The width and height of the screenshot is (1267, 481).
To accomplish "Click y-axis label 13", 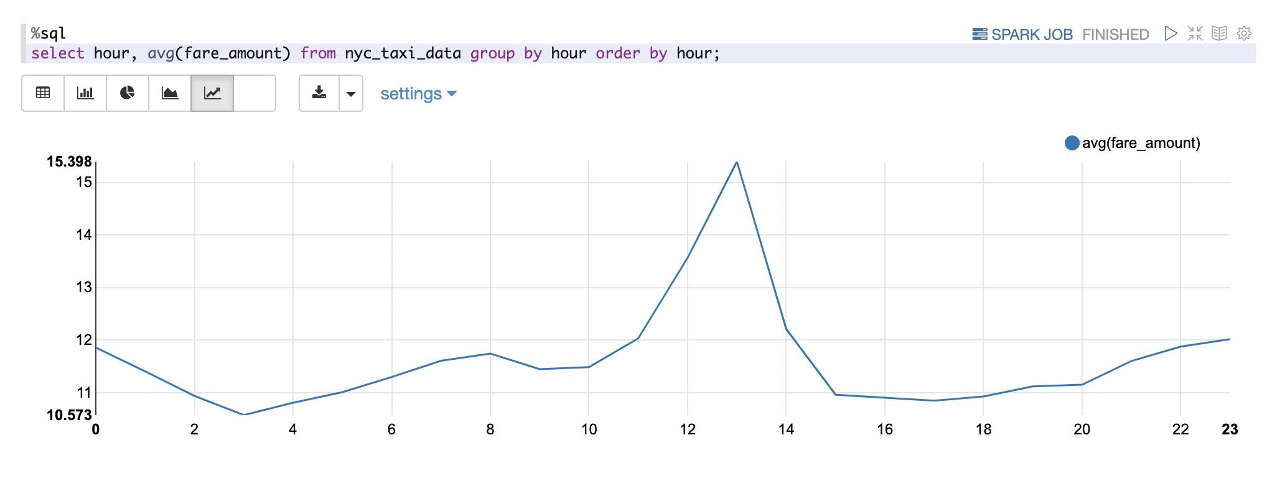I will click(84, 287).
